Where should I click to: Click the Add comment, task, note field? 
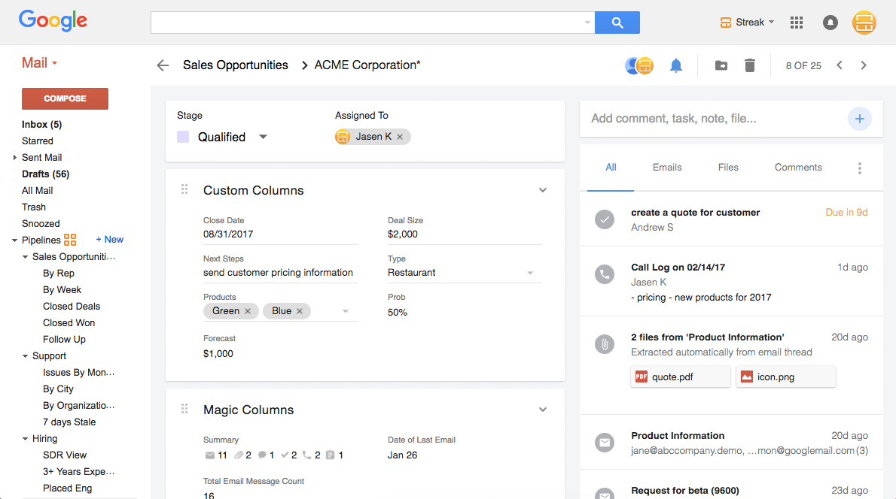point(715,119)
